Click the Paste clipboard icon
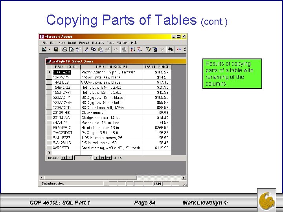The image size is (283, 212). (x=100, y=49)
